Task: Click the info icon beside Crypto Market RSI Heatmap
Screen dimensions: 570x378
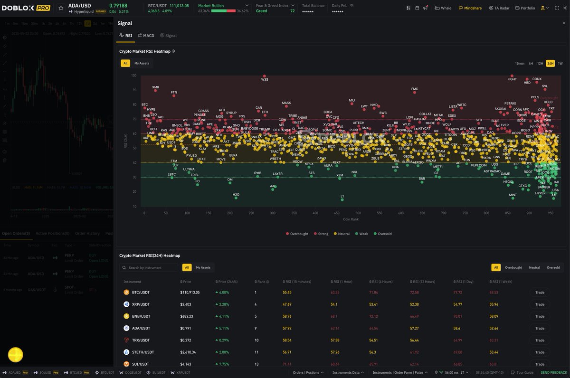Action: click(173, 51)
